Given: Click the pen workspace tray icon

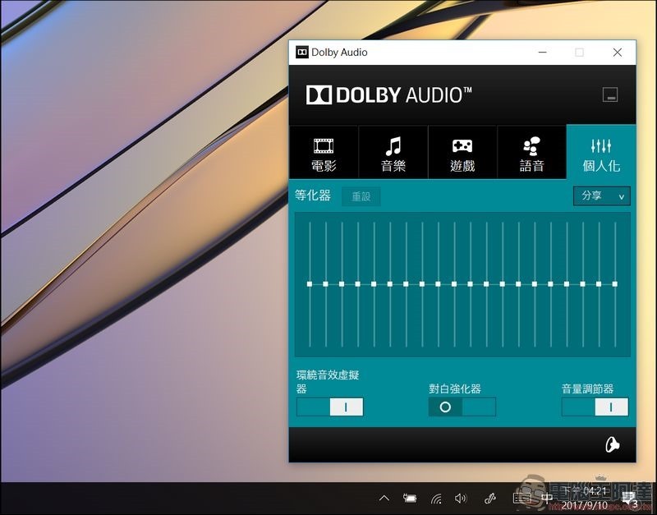Looking at the screenshot, I should point(489,499).
